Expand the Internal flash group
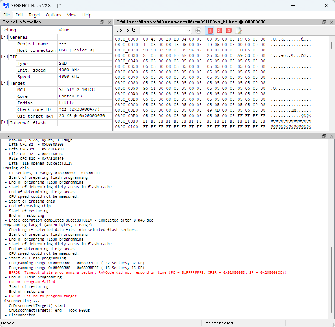This screenshot has height=327, width=335. (5, 123)
